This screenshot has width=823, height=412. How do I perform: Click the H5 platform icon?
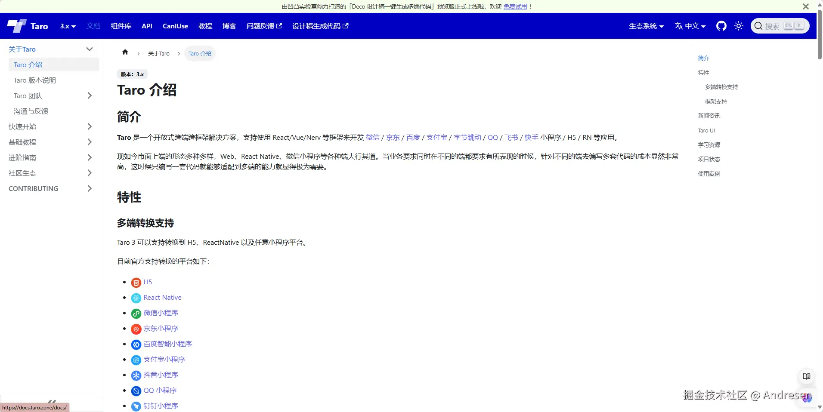point(136,283)
